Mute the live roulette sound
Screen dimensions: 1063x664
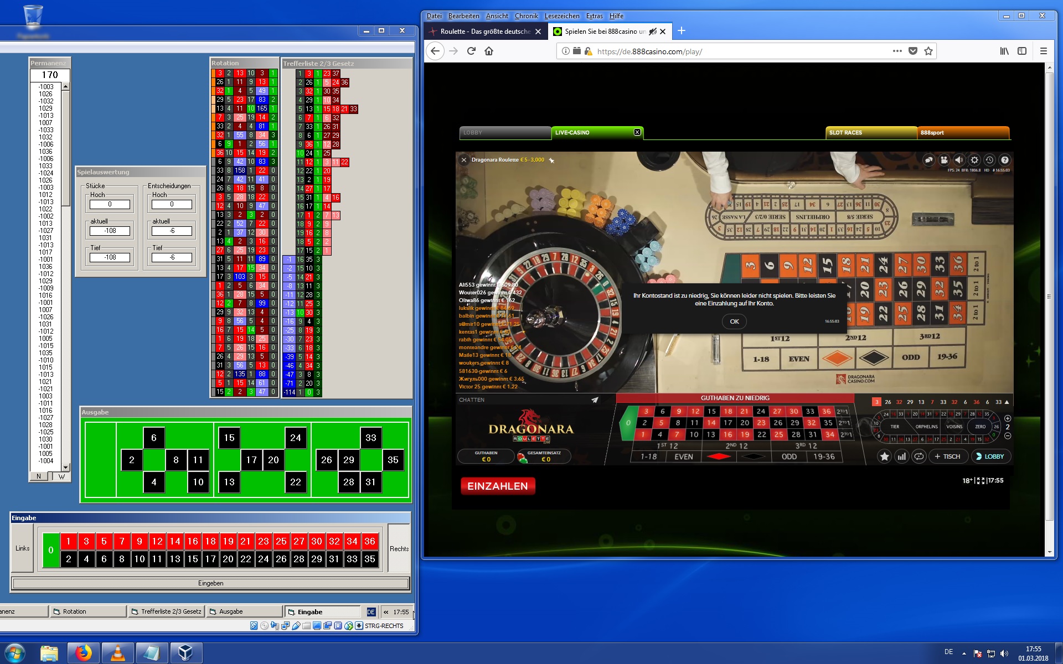pos(959,160)
